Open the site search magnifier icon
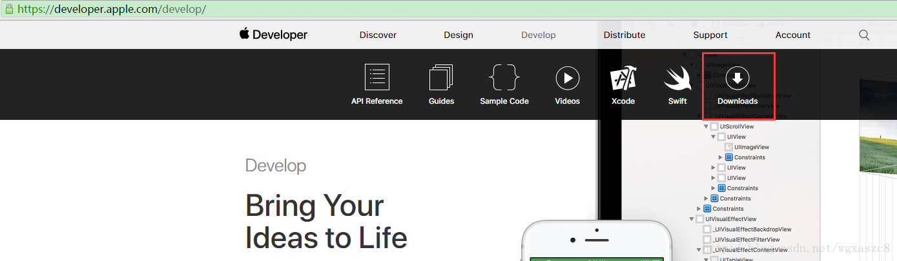The image size is (897, 261). click(x=864, y=35)
